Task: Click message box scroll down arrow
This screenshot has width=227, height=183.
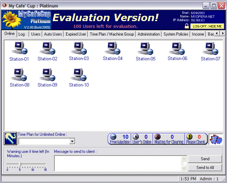Action: click(x=184, y=168)
